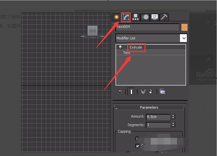Toggle the Extrude modifier lightbulb icon
The image size is (217, 156).
click(120, 47)
